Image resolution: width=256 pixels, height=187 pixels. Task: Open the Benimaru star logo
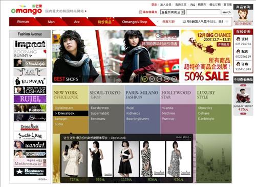click(30, 172)
